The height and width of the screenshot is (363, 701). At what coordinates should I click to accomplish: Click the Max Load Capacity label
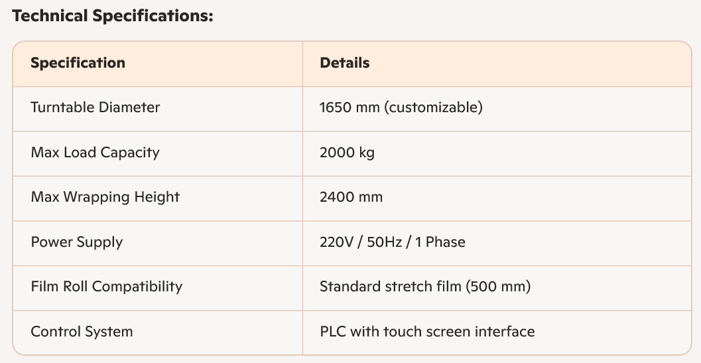(x=96, y=152)
